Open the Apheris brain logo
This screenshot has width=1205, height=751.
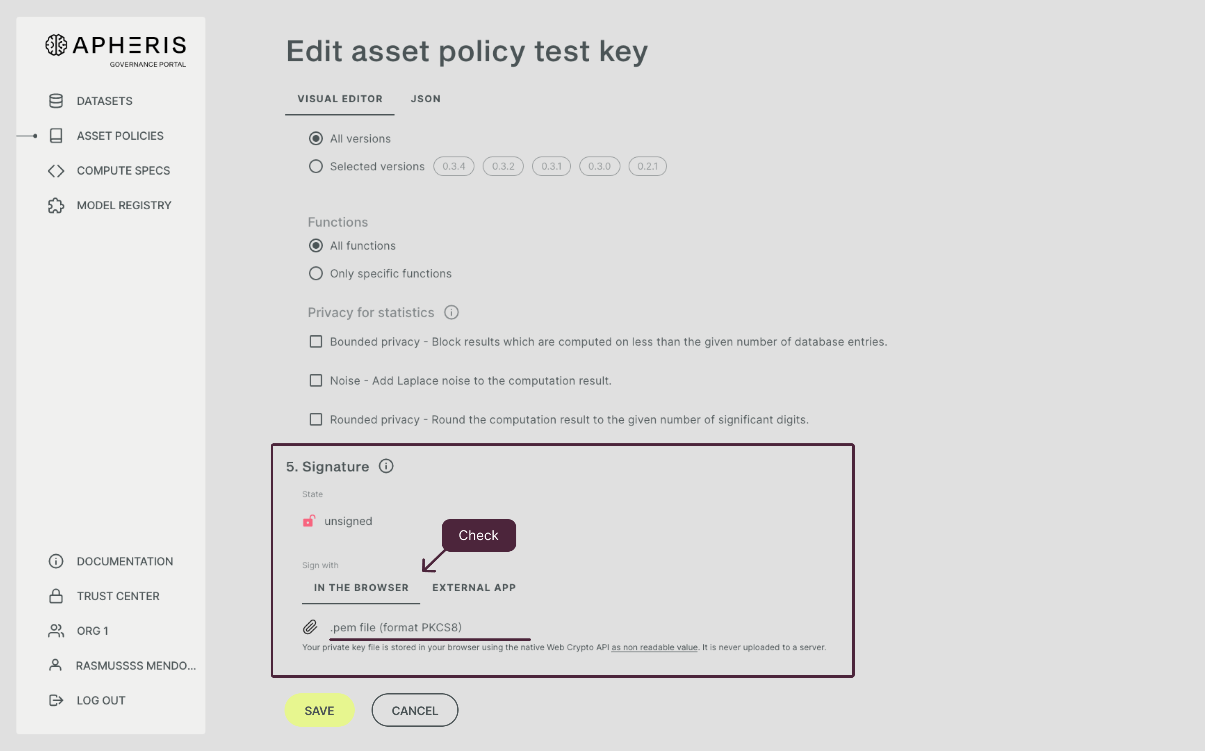pos(56,46)
